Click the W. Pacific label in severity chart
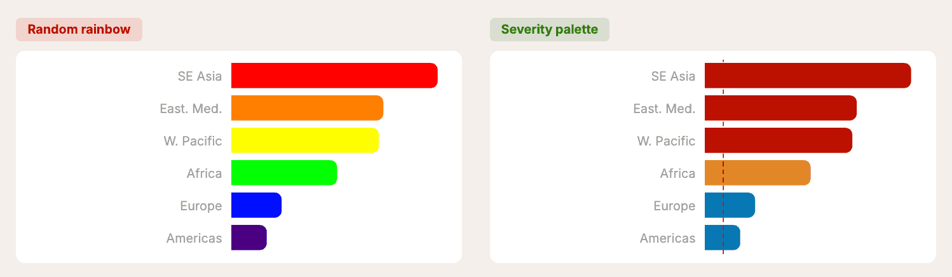 (x=666, y=141)
